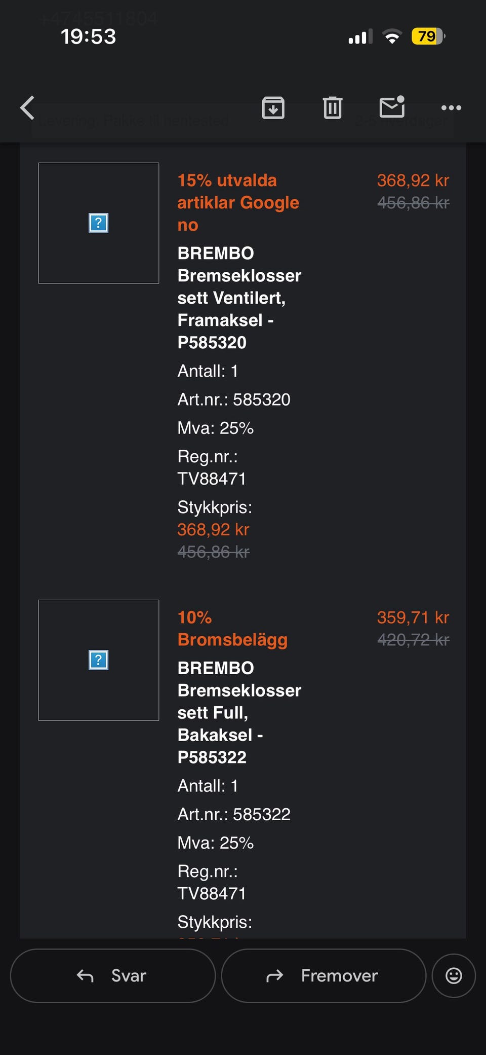
Task: Tap the Wi-Fi status icon
Action: pyautogui.click(x=392, y=37)
